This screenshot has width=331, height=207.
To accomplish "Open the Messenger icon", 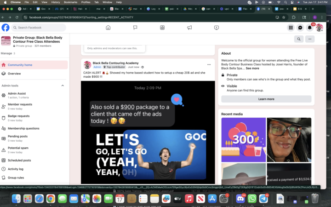I will click(x=300, y=28).
